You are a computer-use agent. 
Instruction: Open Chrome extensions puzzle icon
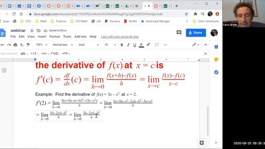[195, 14]
